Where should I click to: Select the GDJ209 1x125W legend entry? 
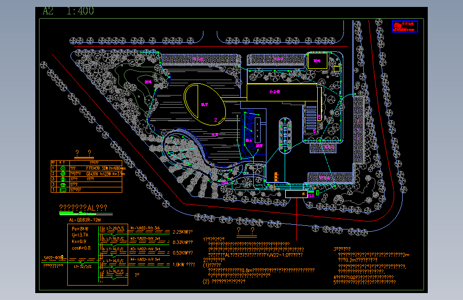(106, 173)
